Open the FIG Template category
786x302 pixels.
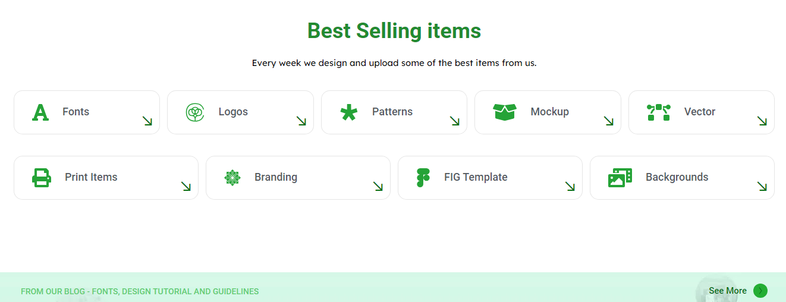click(x=490, y=178)
